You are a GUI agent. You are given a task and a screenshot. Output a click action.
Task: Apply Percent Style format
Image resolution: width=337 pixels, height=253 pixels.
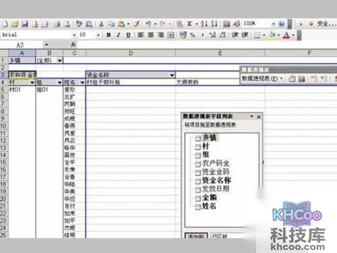tap(193, 35)
